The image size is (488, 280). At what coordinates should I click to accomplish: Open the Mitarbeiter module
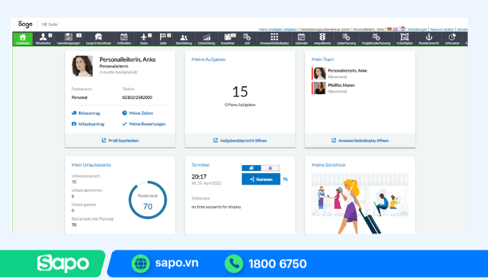(43, 39)
